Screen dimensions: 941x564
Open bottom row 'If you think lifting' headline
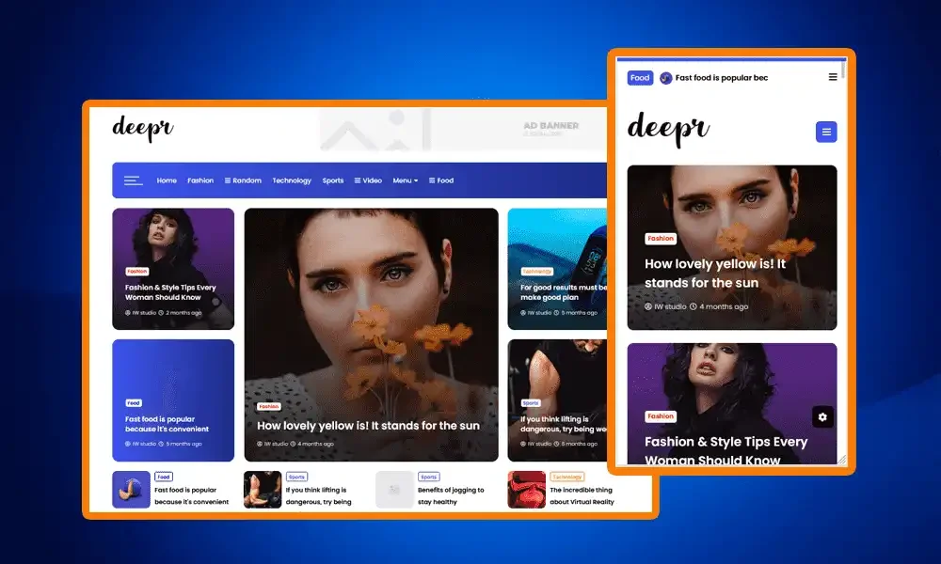point(318,495)
